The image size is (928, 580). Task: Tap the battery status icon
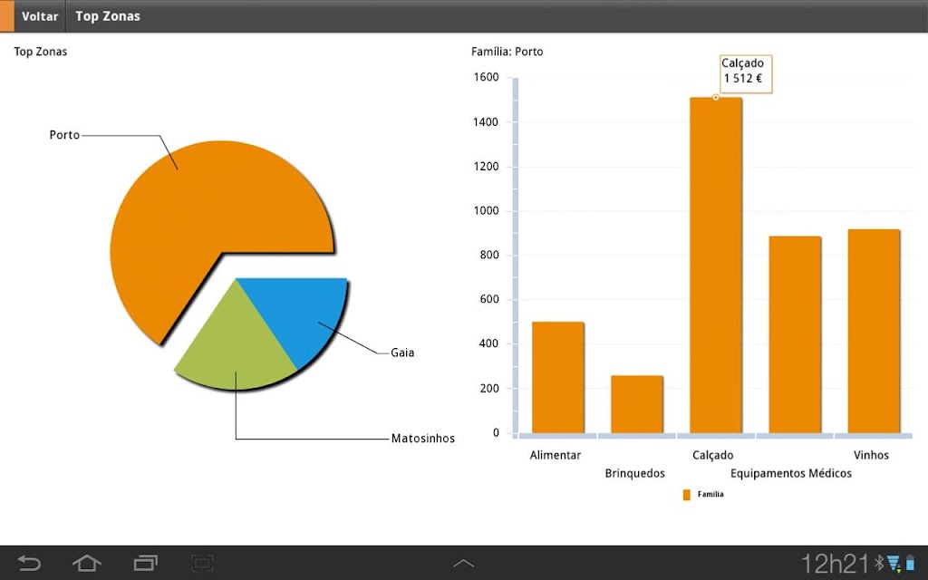pyautogui.click(x=910, y=563)
